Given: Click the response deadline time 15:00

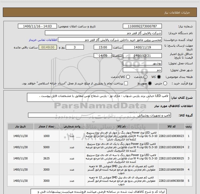Looking at the screenshot, I should [103, 47].
